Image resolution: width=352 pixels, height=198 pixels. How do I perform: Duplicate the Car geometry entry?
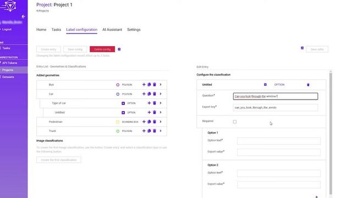point(149,94)
